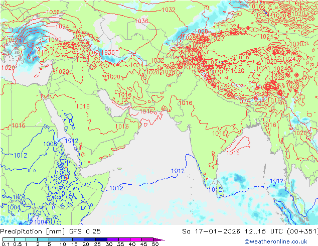Click the legend value label "0.1"
318x246 pixels.
tap(6, 244)
